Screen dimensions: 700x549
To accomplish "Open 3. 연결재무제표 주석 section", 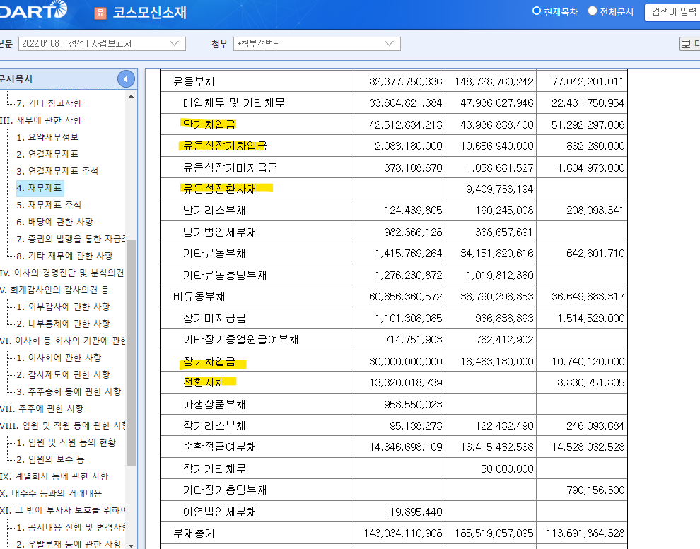I will (57, 171).
